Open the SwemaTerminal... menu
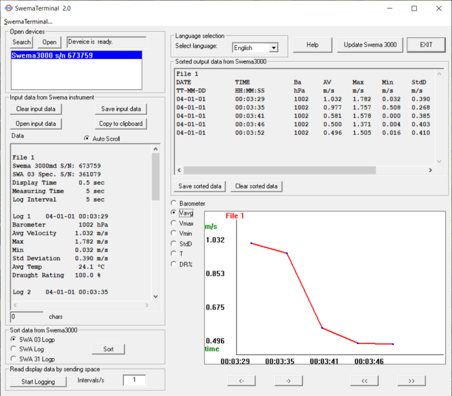Viewport: 452px width, 396px height. pos(28,21)
